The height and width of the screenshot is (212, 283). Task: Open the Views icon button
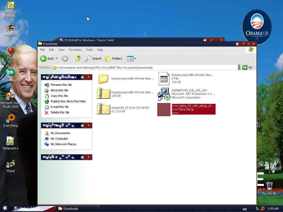(x=130, y=59)
